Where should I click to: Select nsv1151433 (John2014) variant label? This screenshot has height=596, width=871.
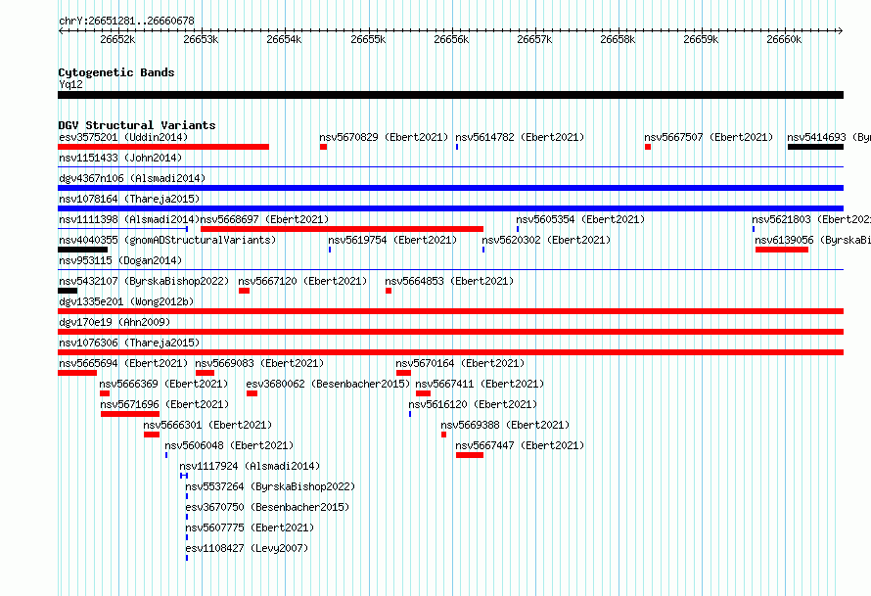tap(120, 158)
